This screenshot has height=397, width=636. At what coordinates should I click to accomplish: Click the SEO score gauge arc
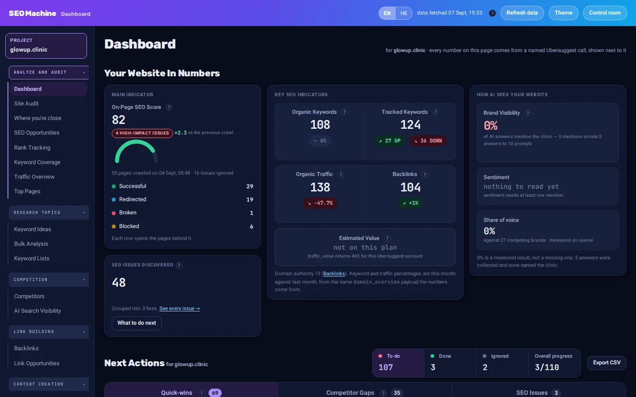(x=136, y=152)
